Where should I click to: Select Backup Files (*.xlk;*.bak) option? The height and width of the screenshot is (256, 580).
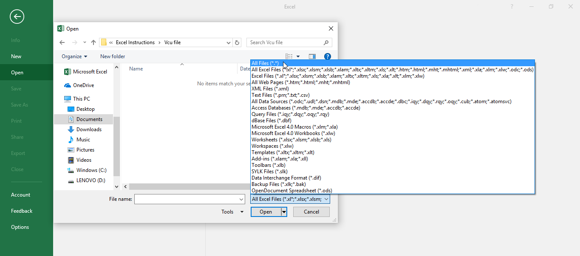[392, 184]
